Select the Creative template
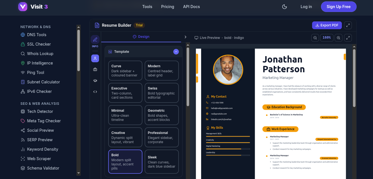Screen dimensions: 373x179 [125, 137]
